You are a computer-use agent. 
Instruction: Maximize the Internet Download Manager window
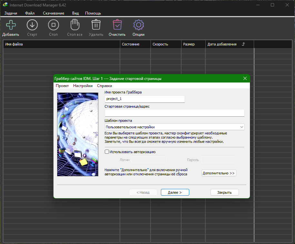(272, 5)
